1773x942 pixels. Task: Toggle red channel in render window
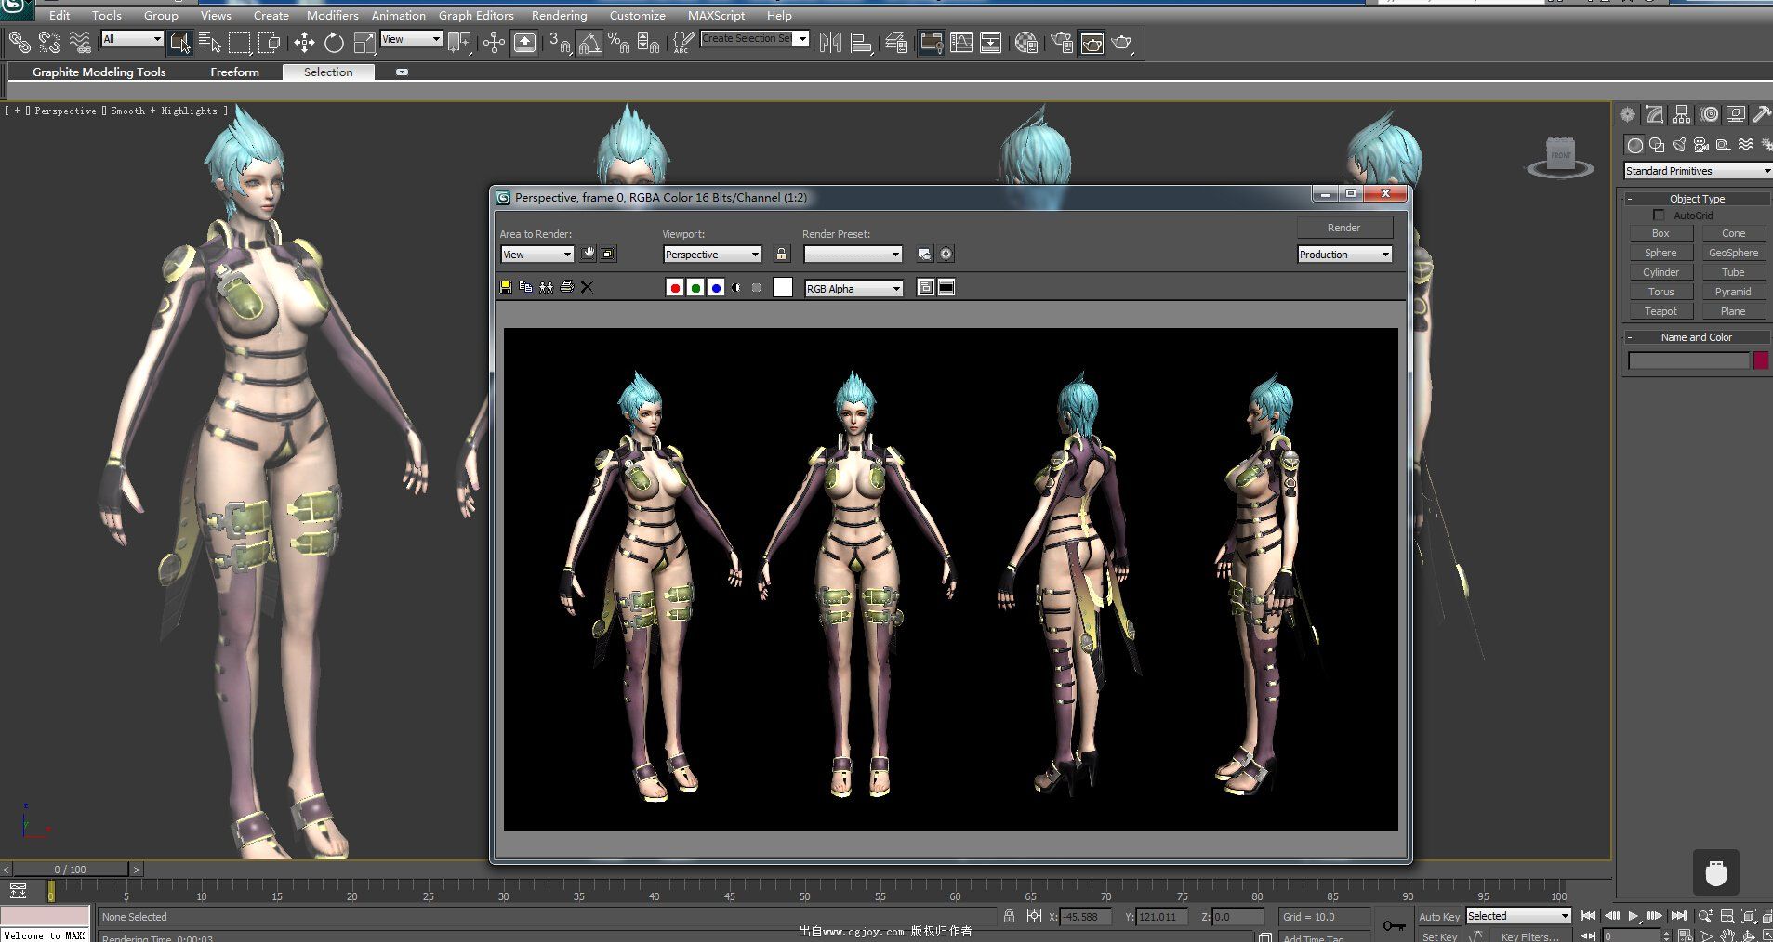point(675,288)
